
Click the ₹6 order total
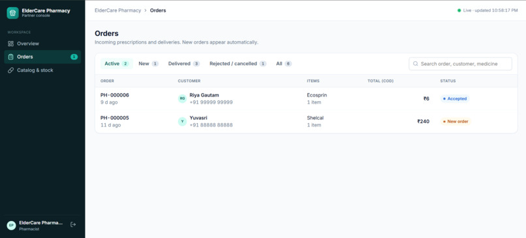click(x=426, y=98)
